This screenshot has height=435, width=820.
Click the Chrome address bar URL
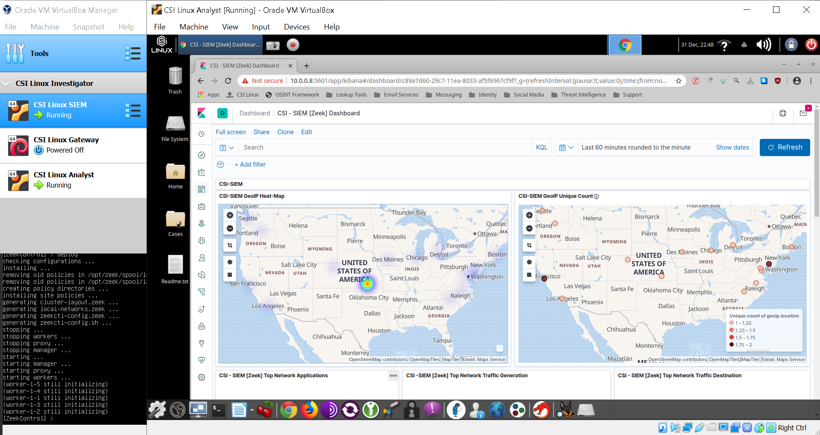478,81
